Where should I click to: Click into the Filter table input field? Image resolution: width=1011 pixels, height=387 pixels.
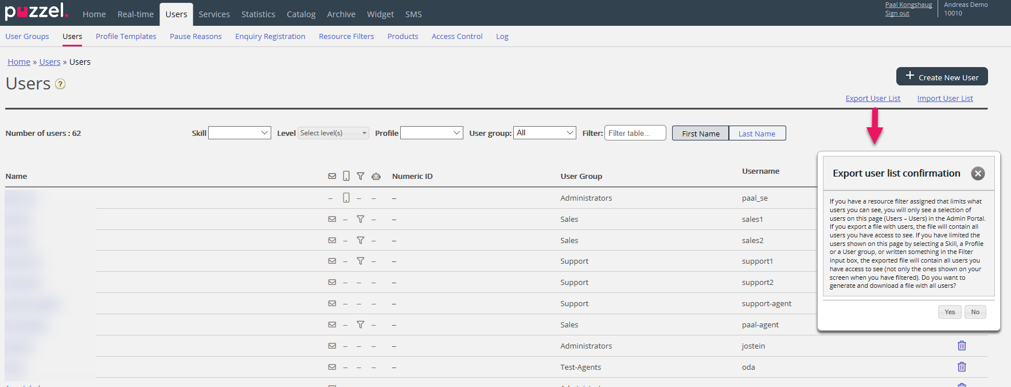pyautogui.click(x=635, y=133)
